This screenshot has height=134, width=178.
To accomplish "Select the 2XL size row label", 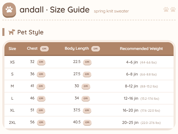I will [x=12, y=123].
